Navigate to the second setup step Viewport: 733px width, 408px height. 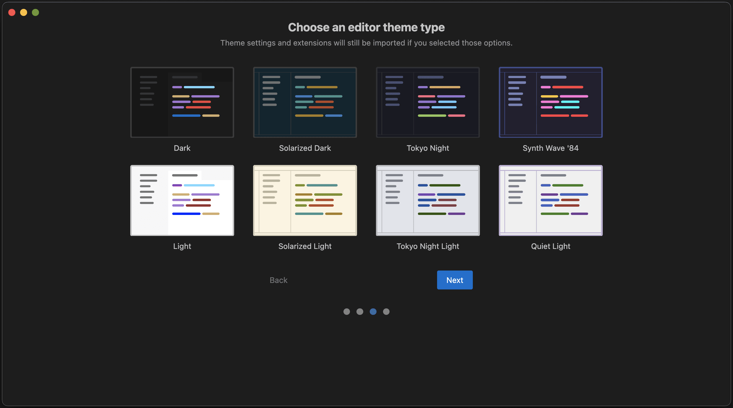[360, 311]
